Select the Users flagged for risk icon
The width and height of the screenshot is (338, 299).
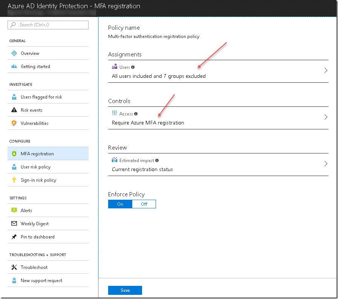(x=14, y=97)
